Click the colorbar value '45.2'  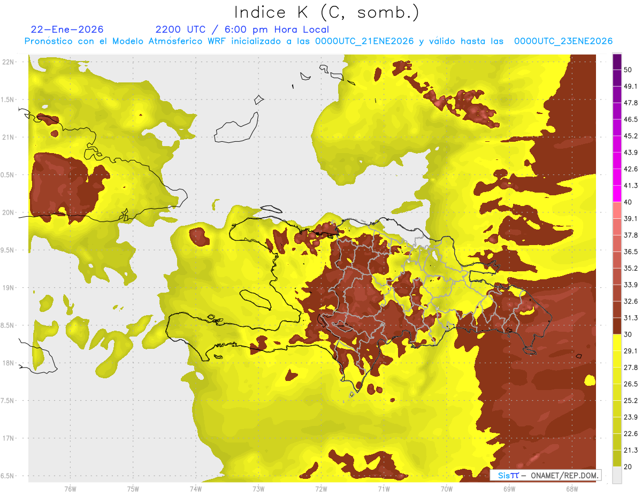(x=631, y=136)
